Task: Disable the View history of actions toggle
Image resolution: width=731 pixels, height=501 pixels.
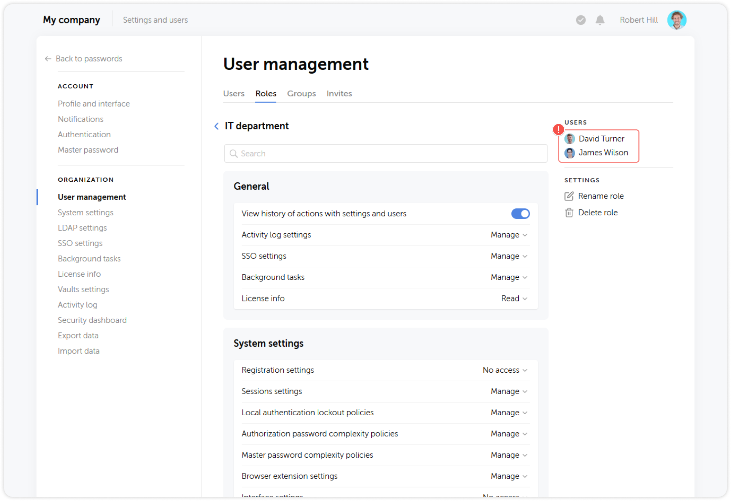Action: [x=520, y=213]
